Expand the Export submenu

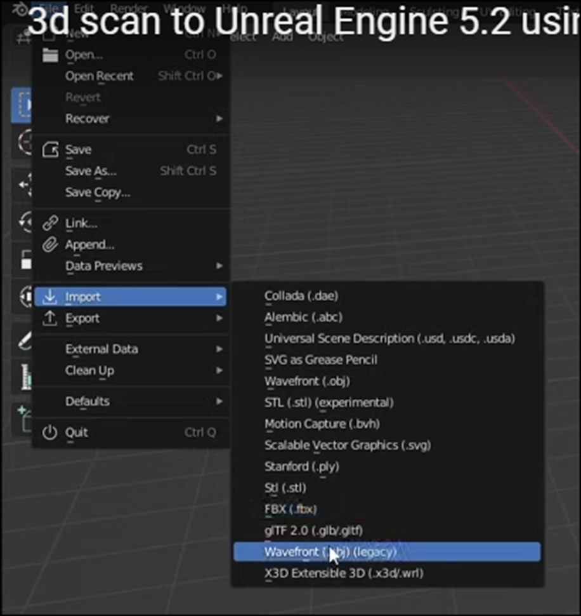tap(131, 318)
